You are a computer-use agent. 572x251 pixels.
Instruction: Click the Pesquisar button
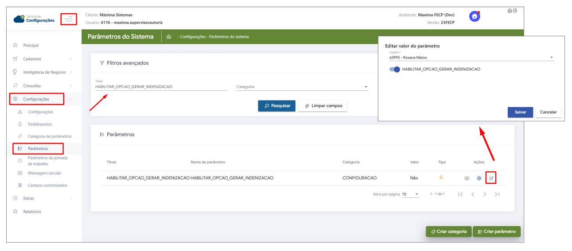point(276,106)
